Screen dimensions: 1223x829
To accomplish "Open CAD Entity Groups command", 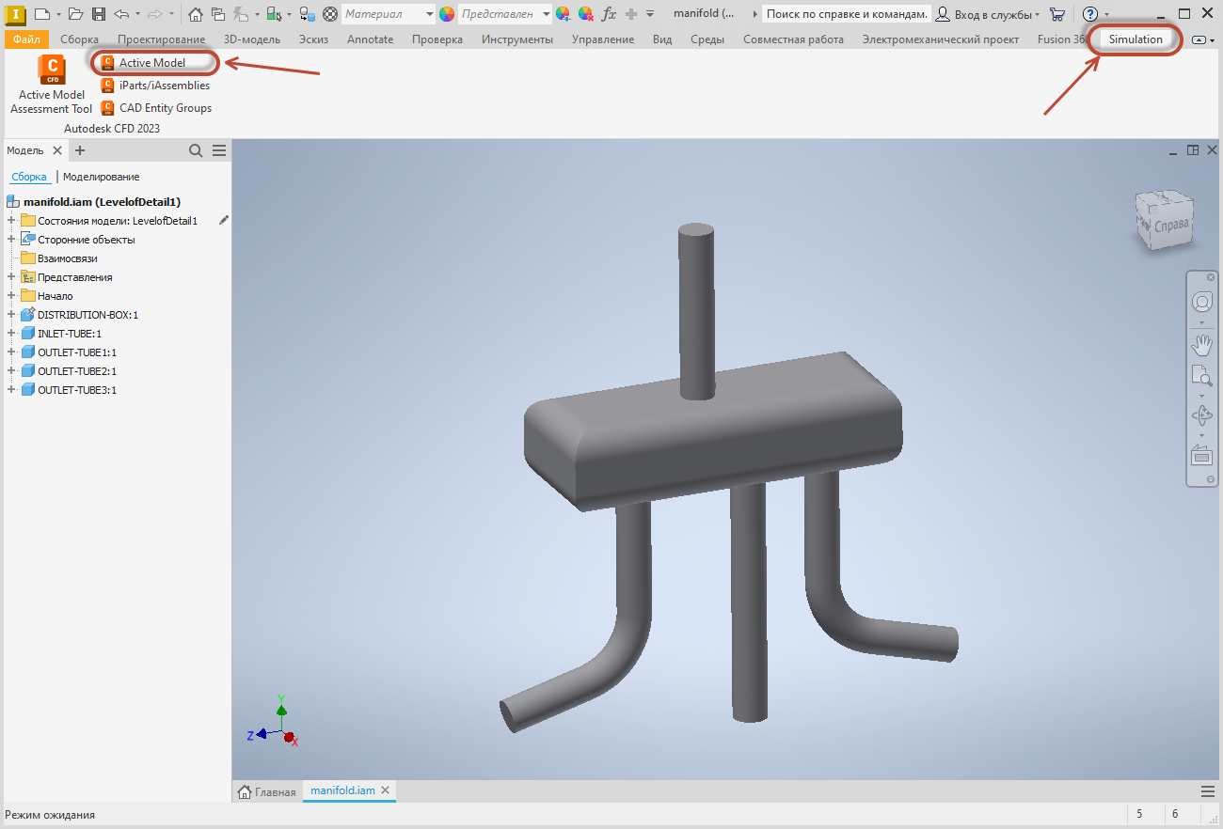I will pos(156,108).
